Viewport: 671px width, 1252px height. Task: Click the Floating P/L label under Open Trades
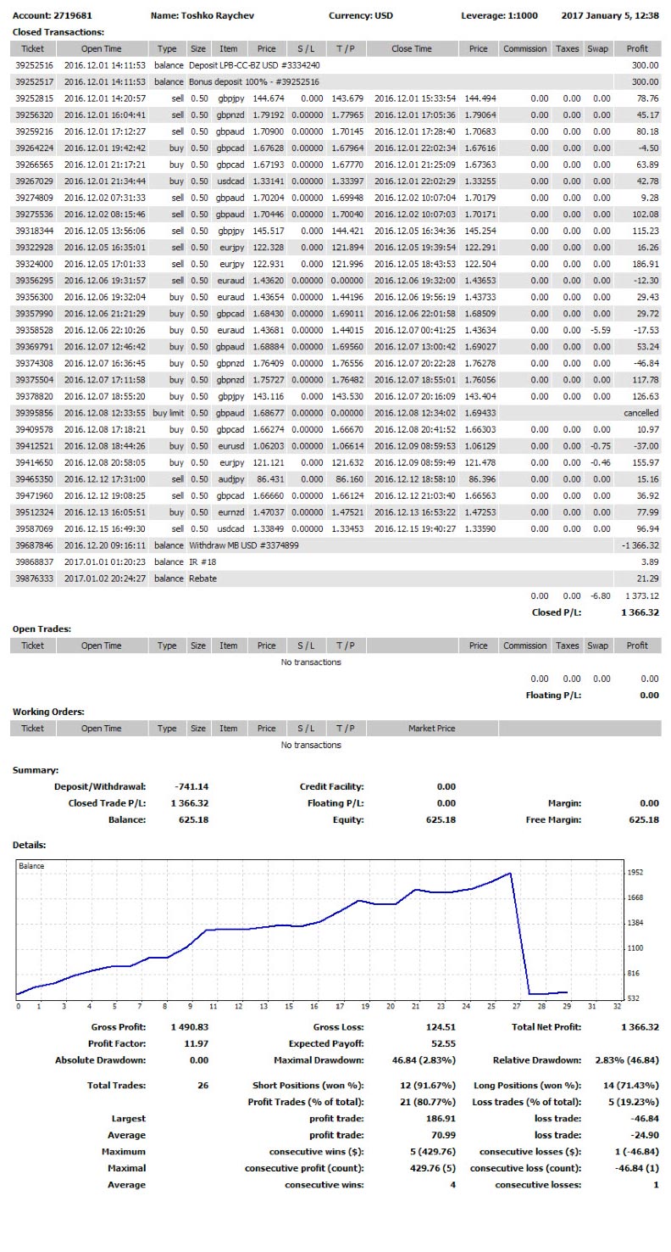(554, 696)
